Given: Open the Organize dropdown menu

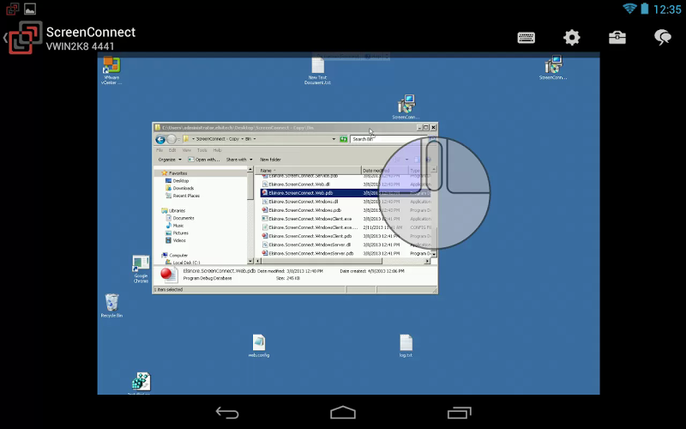Looking at the screenshot, I should 169,160.
